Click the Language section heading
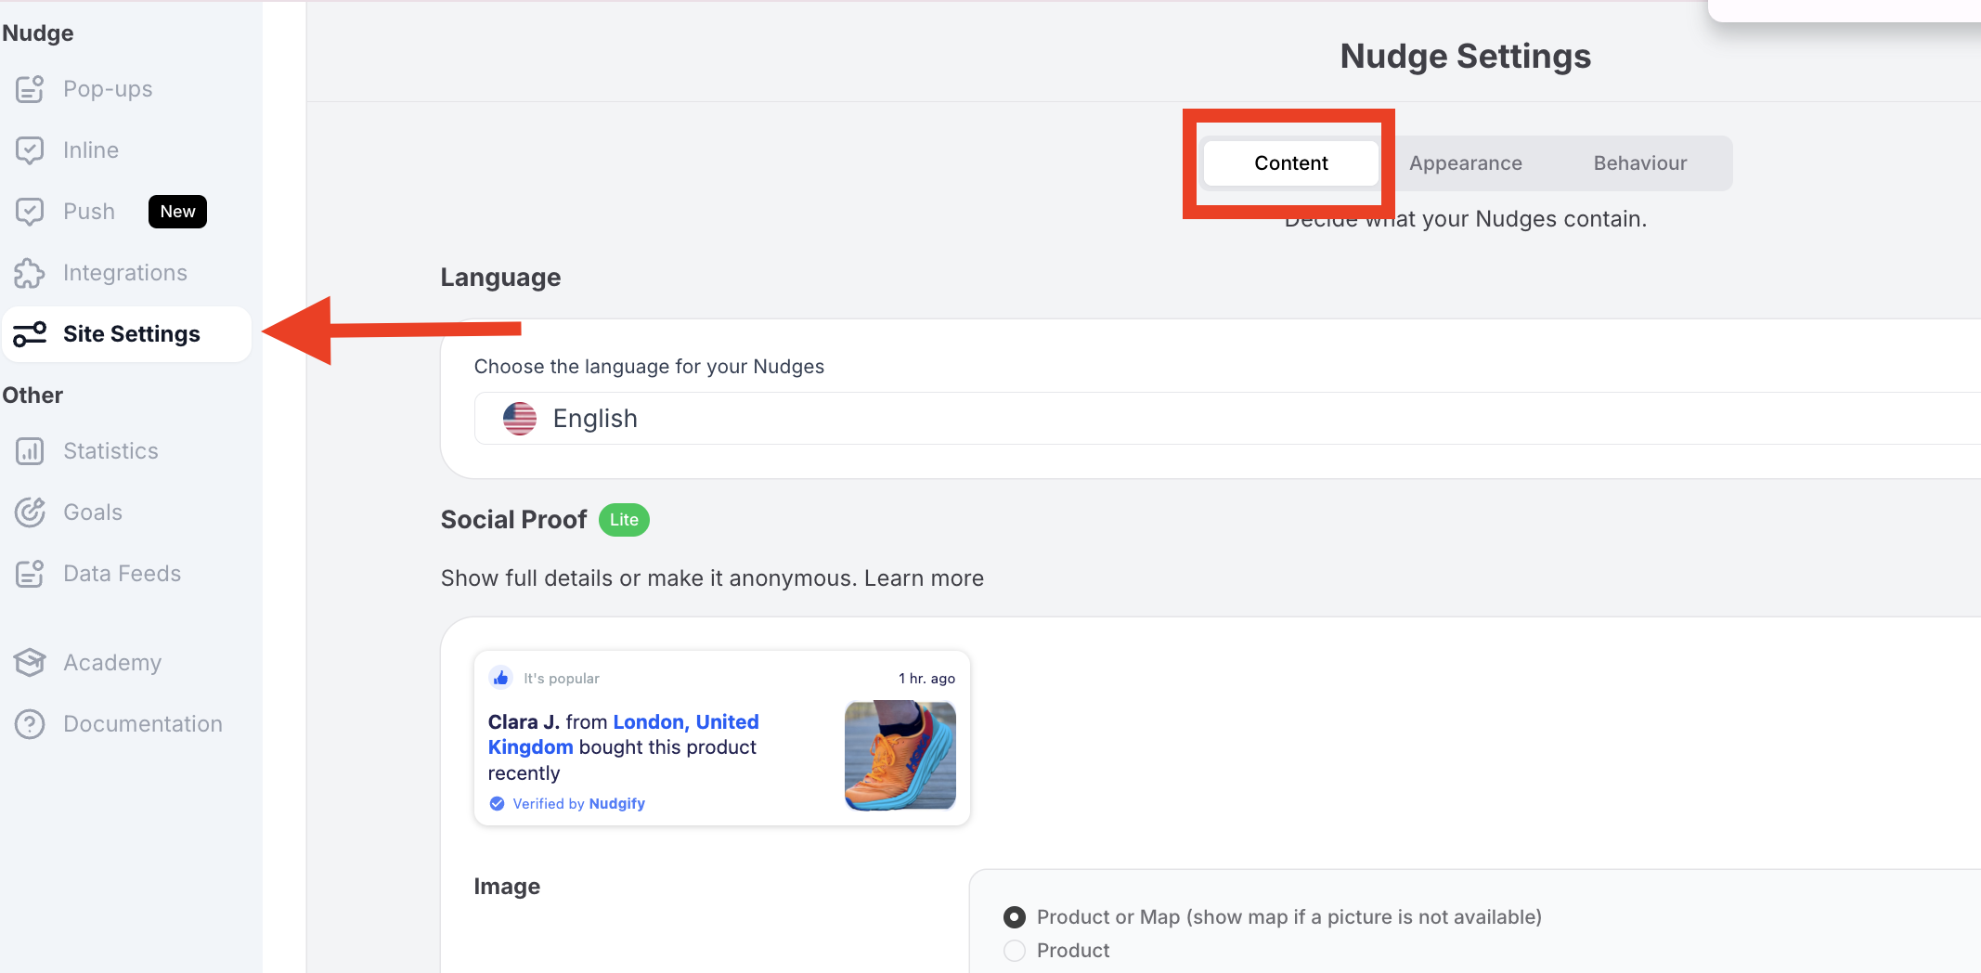Screen dimensions: 1981x973 [500, 278]
